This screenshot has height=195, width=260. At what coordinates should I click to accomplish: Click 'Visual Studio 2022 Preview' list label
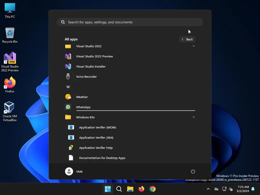click(x=94, y=56)
